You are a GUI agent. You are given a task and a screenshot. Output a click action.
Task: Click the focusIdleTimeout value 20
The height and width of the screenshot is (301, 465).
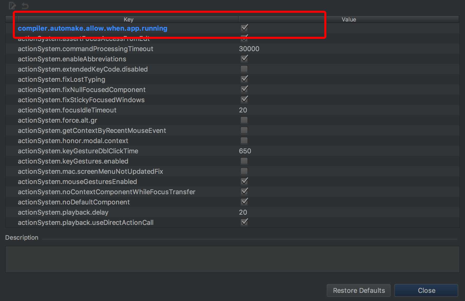(243, 110)
